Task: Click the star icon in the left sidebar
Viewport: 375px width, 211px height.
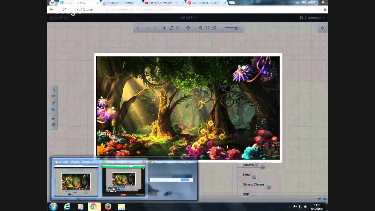Action: [53, 119]
